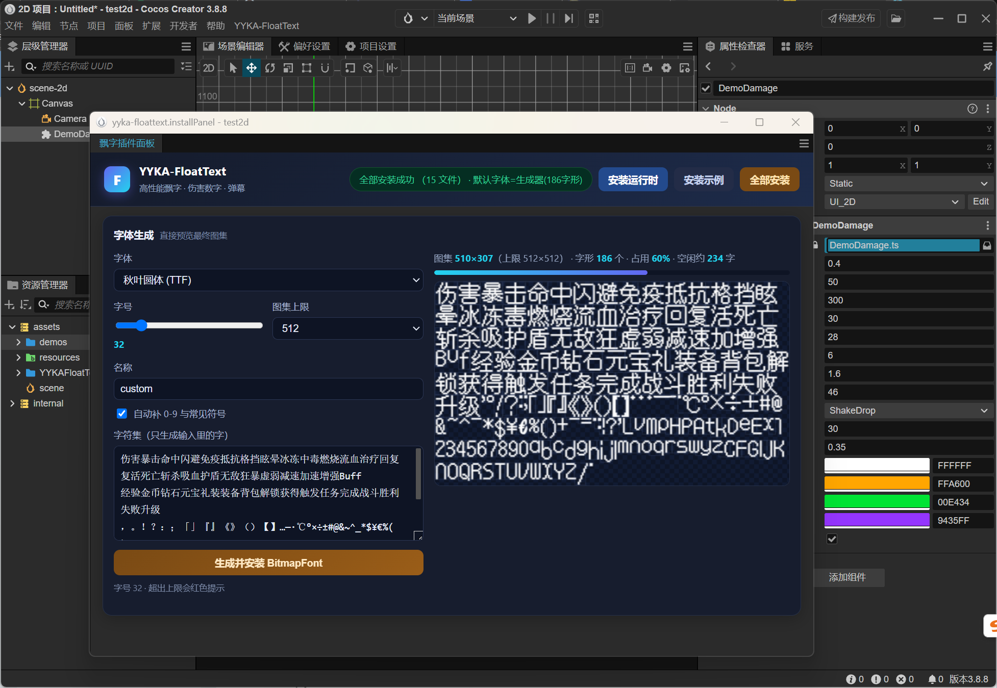The width and height of the screenshot is (997, 688).
Task: Click the 安装运行时 button
Action: pyautogui.click(x=633, y=180)
